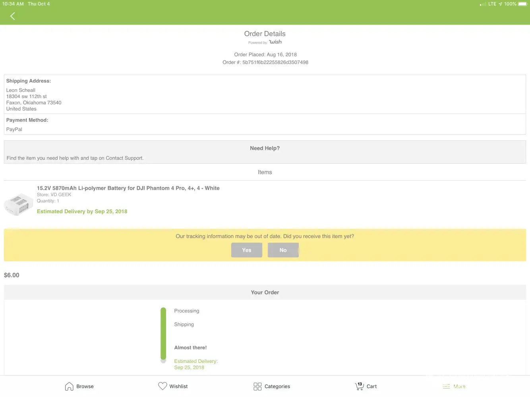The image size is (530, 397).
Task: Open the Cart icon with 13 badge
Action: coord(359,386)
